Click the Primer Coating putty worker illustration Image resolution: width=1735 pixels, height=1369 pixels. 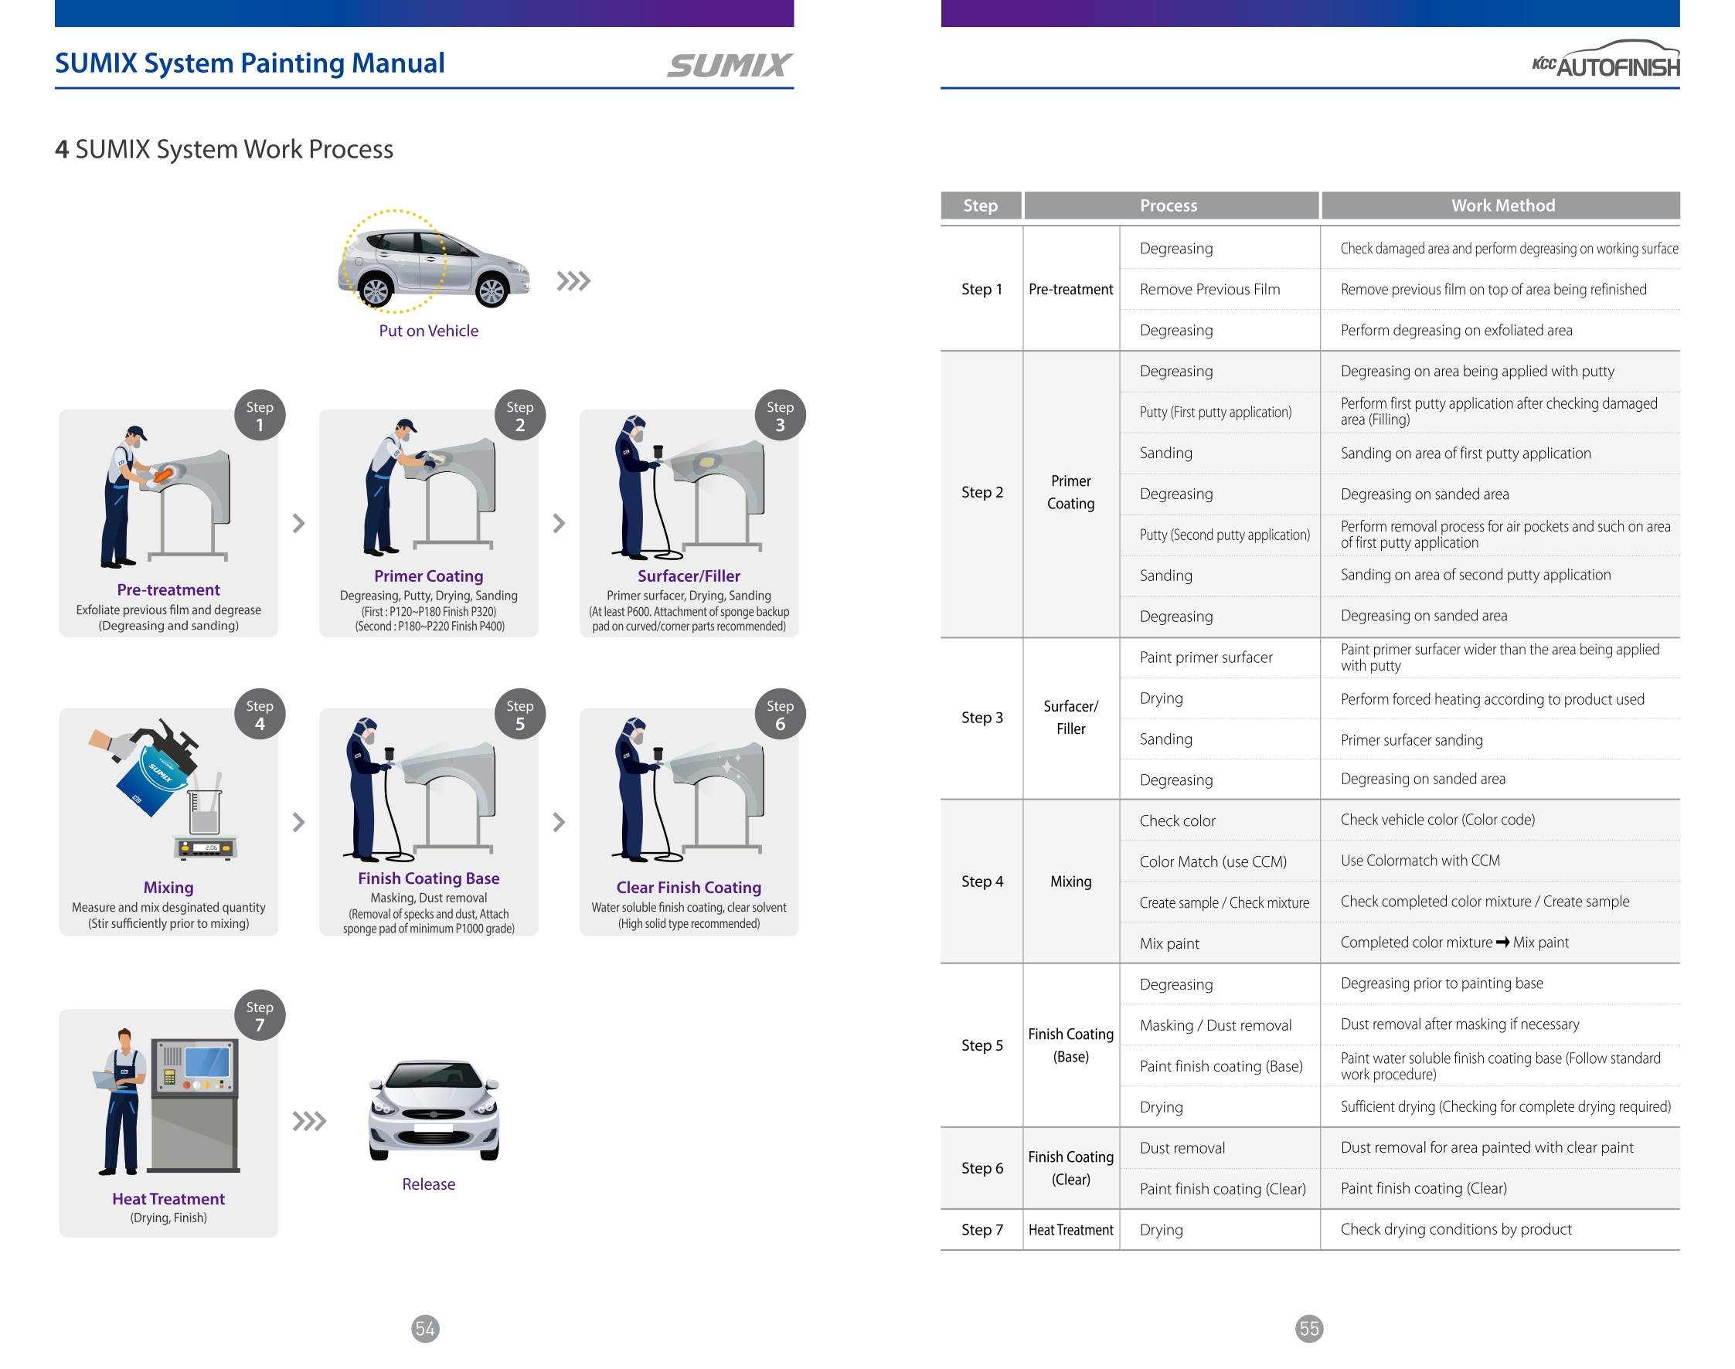pos(429,487)
